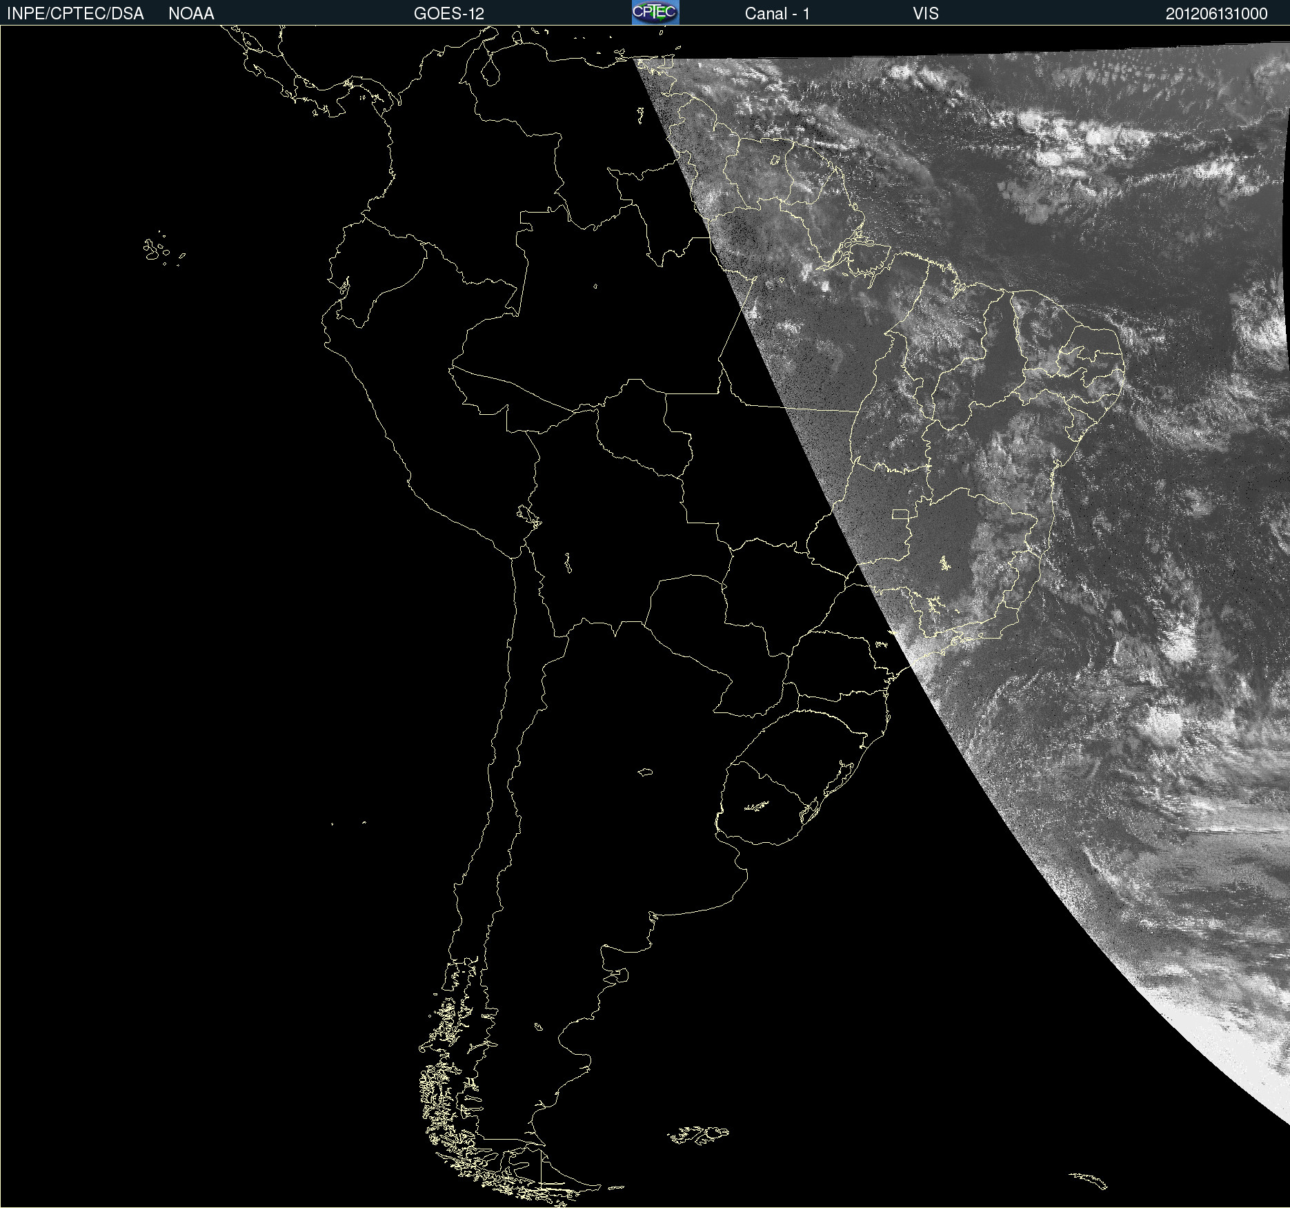Image resolution: width=1290 pixels, height=1208 pixels.
Task: Click the VIS label in the header
Action: tap(925, 14)
